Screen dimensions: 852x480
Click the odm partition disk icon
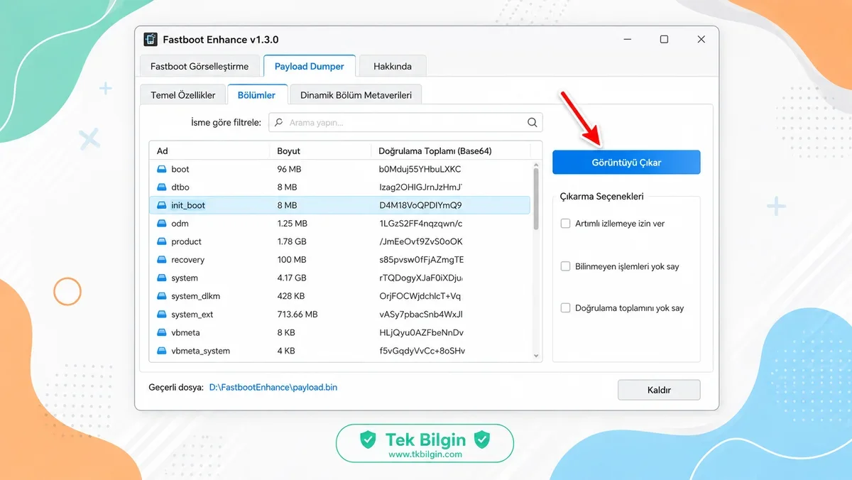coord(161,224)
